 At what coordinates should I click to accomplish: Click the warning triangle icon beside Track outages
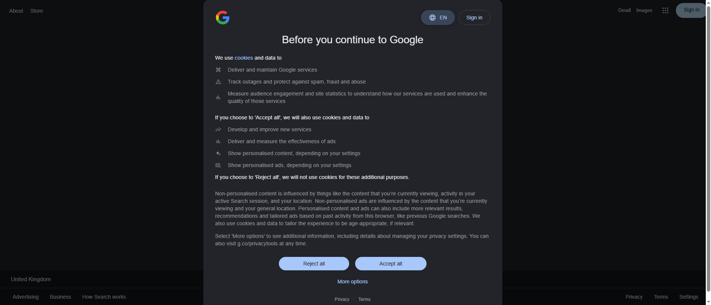tap(218, 82)
